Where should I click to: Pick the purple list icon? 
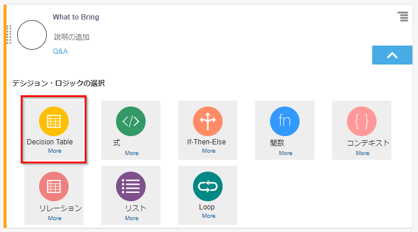click(131, 186)
